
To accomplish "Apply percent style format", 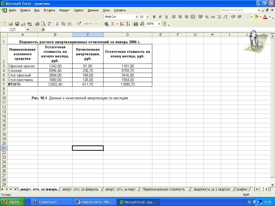I will tap(207, 17).
